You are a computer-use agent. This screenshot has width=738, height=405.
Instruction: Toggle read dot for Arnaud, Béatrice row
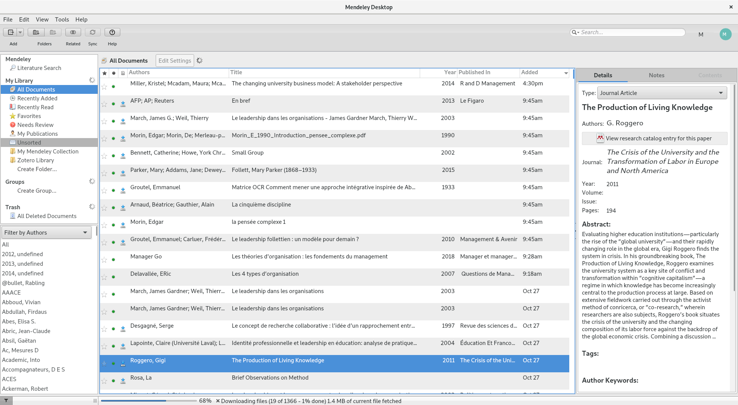(113, 208)
